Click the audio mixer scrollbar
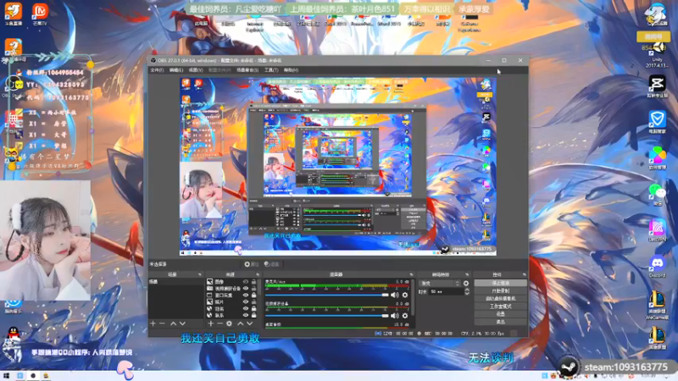This screenshot has height=381, width=678. point(413,298)
